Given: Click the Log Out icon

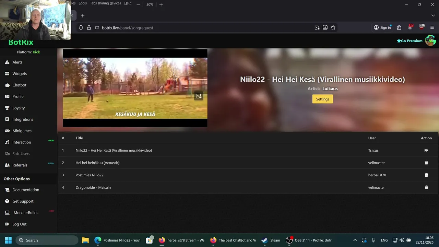Looking at the screenshot, I should (x=7, y=224).
